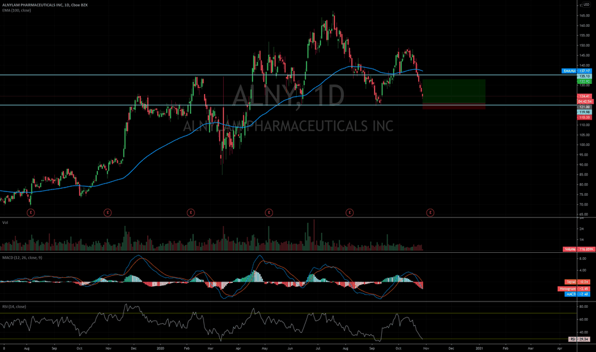Click the 8.00 label on the MACD scale

583,259
